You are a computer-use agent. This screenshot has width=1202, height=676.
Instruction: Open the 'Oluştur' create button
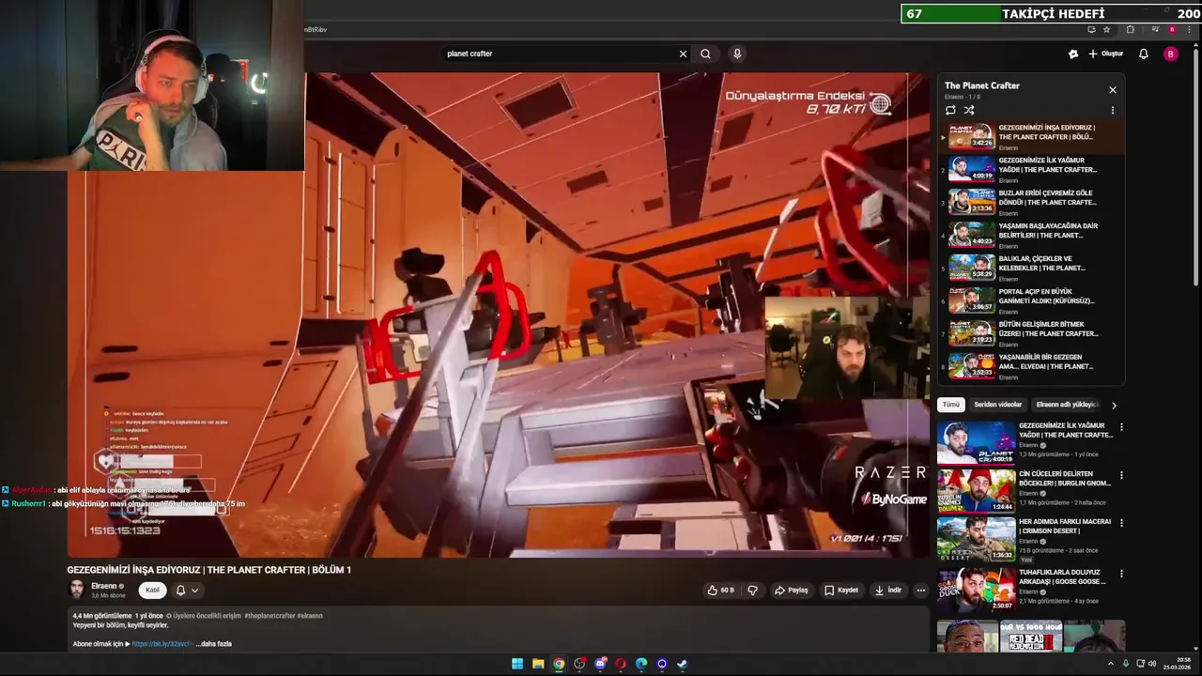[1106, 54]
